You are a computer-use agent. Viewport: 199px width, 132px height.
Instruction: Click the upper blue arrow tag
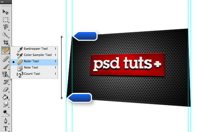[x=85, y=36]
